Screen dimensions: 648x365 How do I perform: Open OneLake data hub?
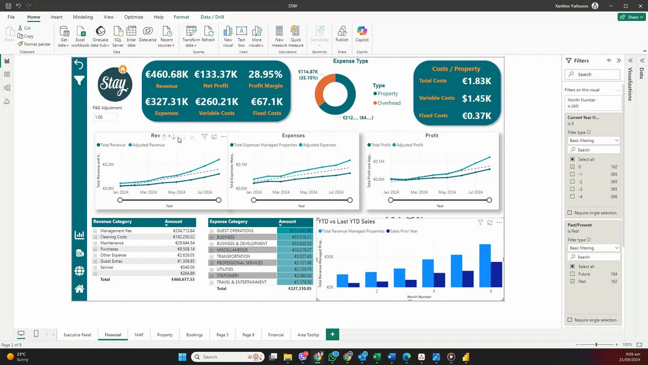coord(100,36)
